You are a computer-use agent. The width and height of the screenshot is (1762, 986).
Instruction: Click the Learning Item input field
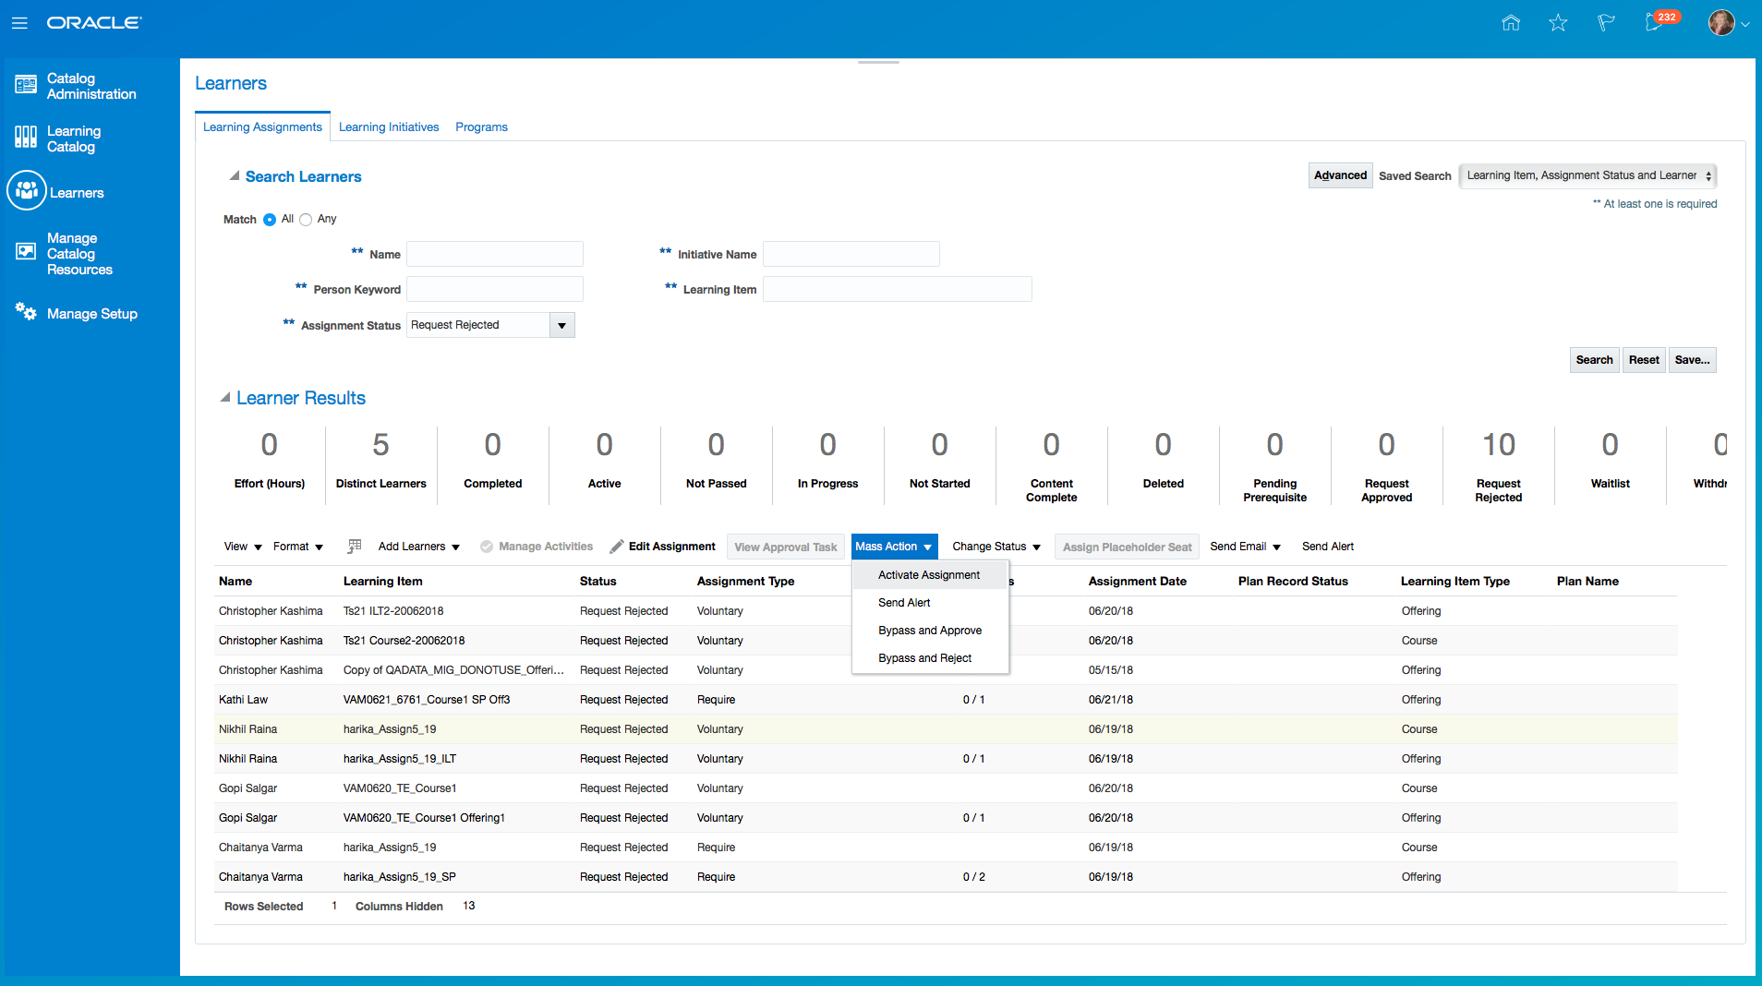tap(897, 290)
